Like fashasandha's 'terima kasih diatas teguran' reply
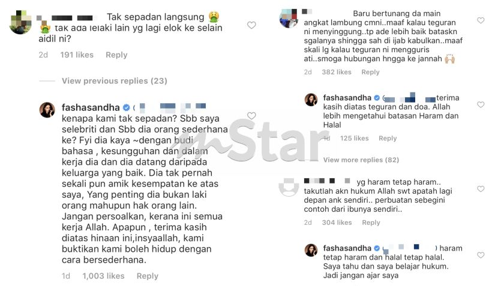 point(481,104)
